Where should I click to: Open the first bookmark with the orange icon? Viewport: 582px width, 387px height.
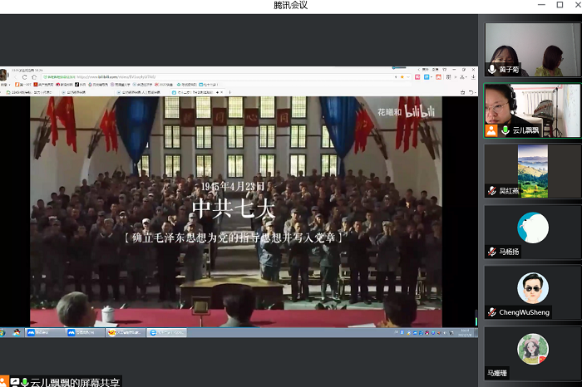coord(23,85)
